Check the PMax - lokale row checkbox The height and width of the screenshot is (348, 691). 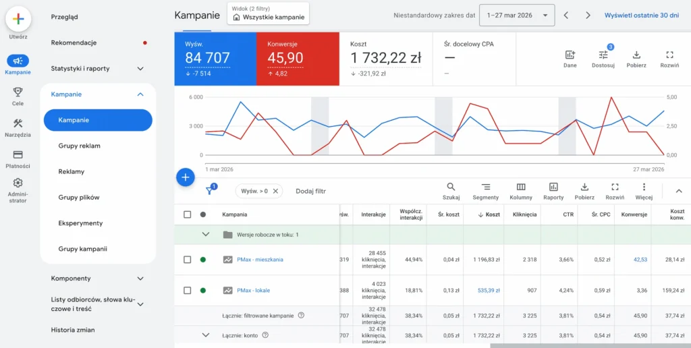pos(188,290)
